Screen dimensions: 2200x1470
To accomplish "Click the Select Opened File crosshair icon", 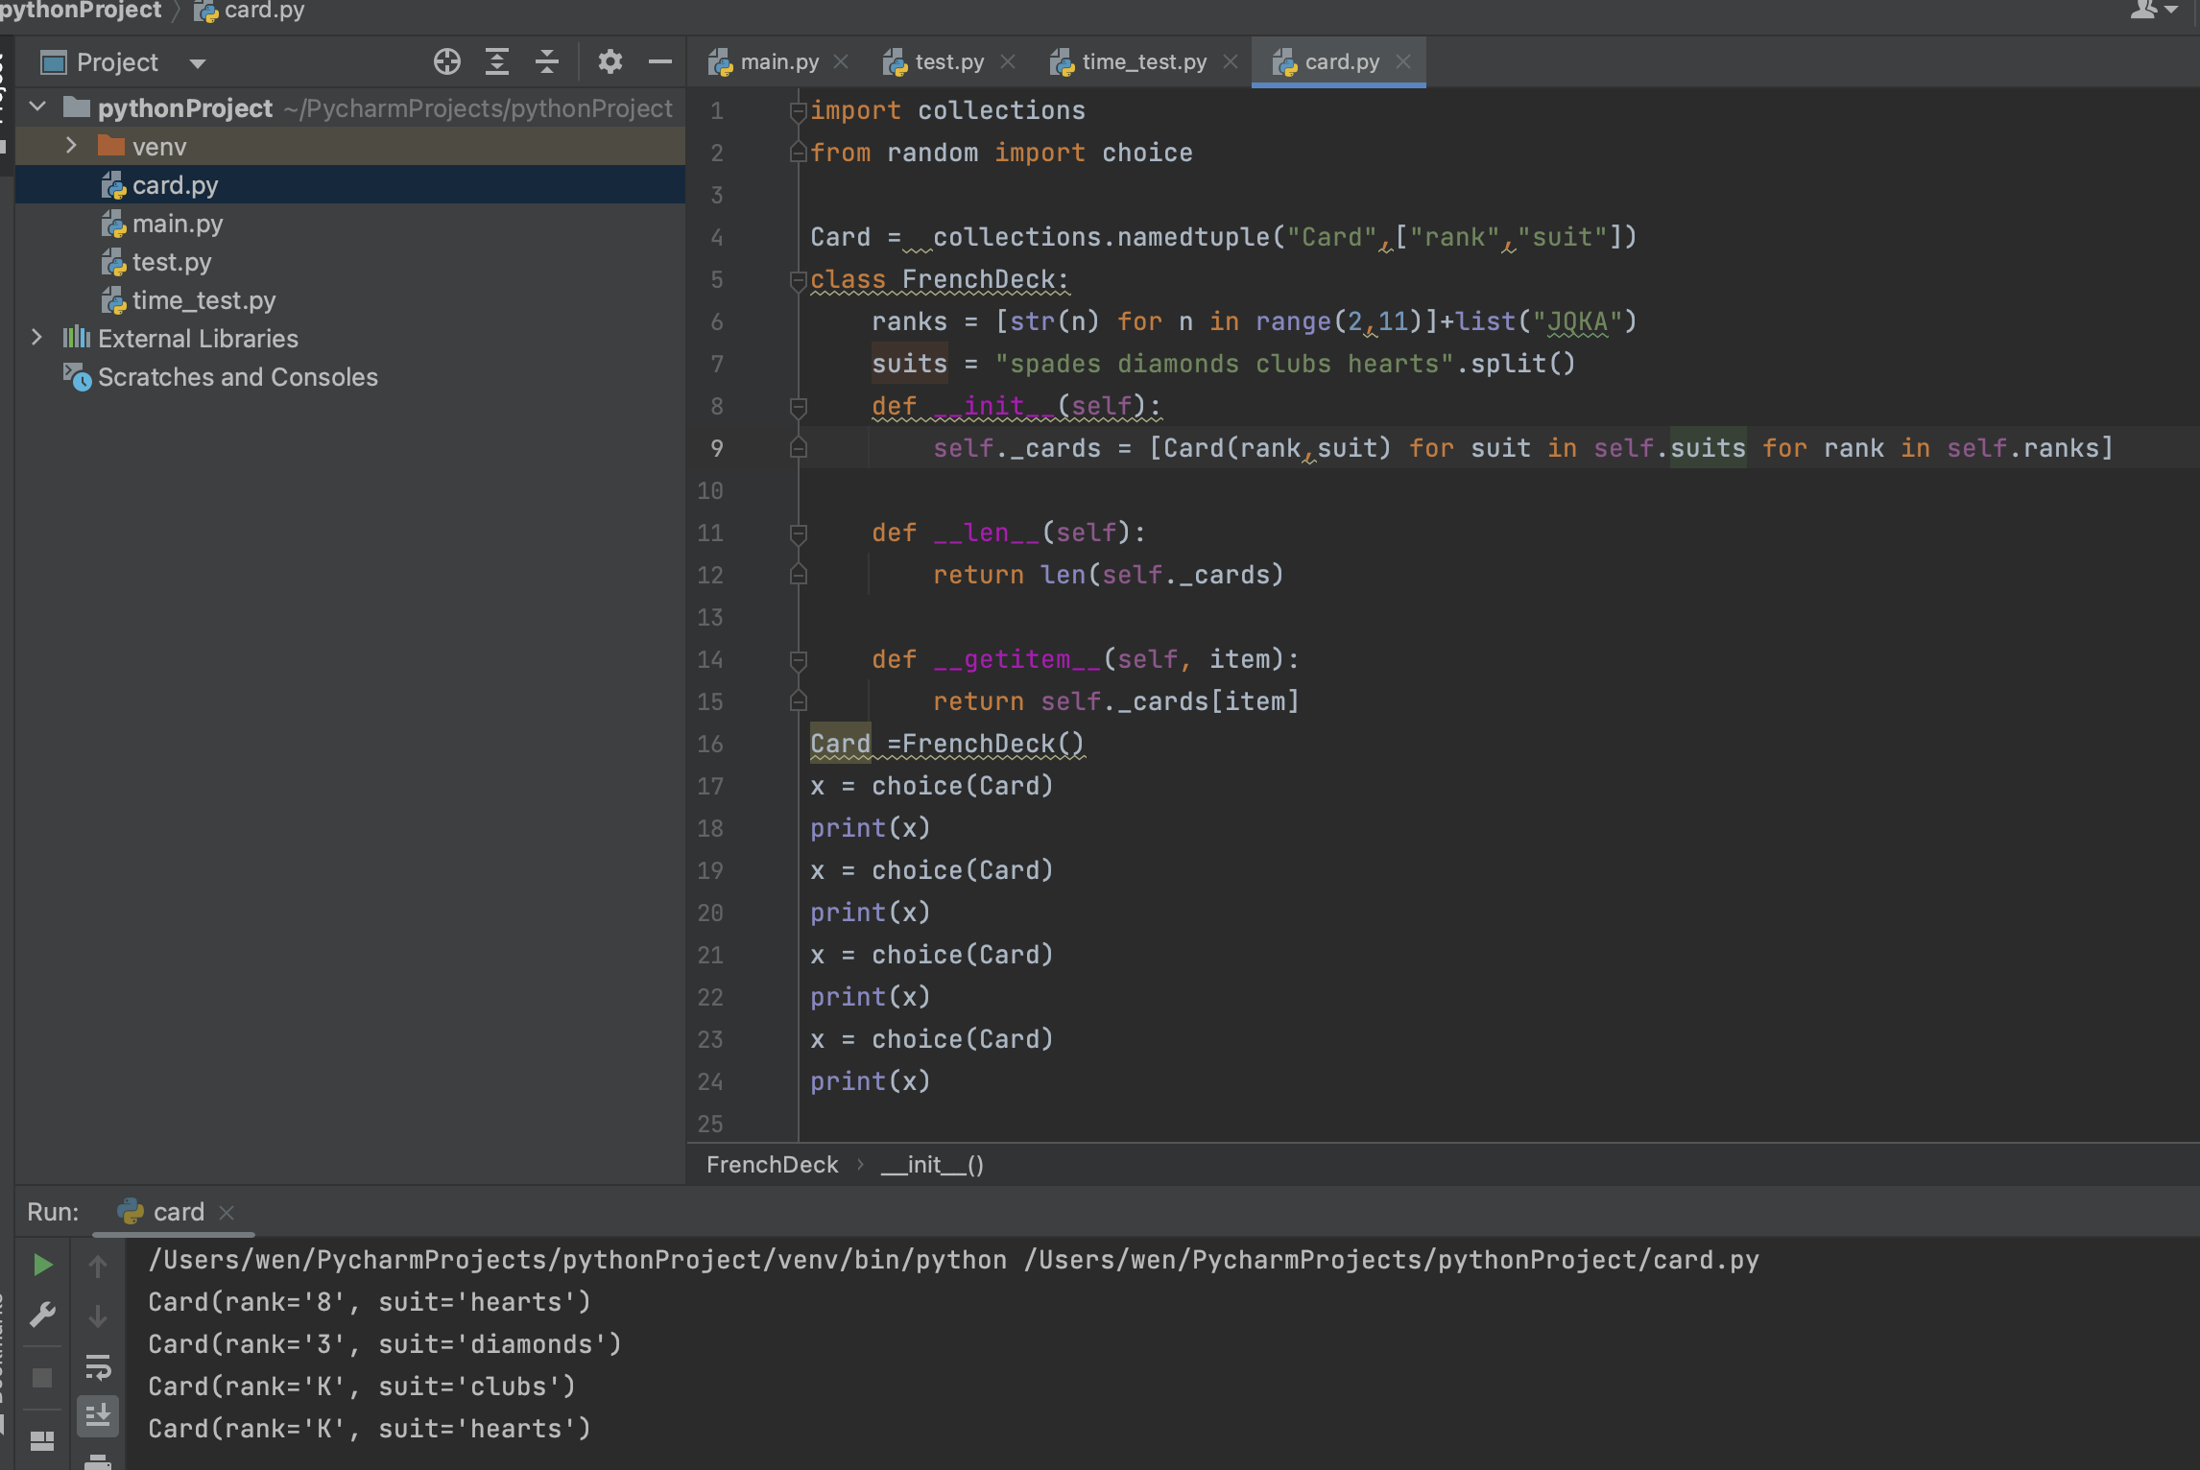I will point(446,62).
